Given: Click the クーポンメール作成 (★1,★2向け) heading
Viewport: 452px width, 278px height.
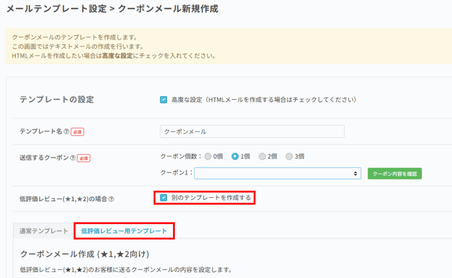Looking at the screenshot, I should [x=84, y=254].
